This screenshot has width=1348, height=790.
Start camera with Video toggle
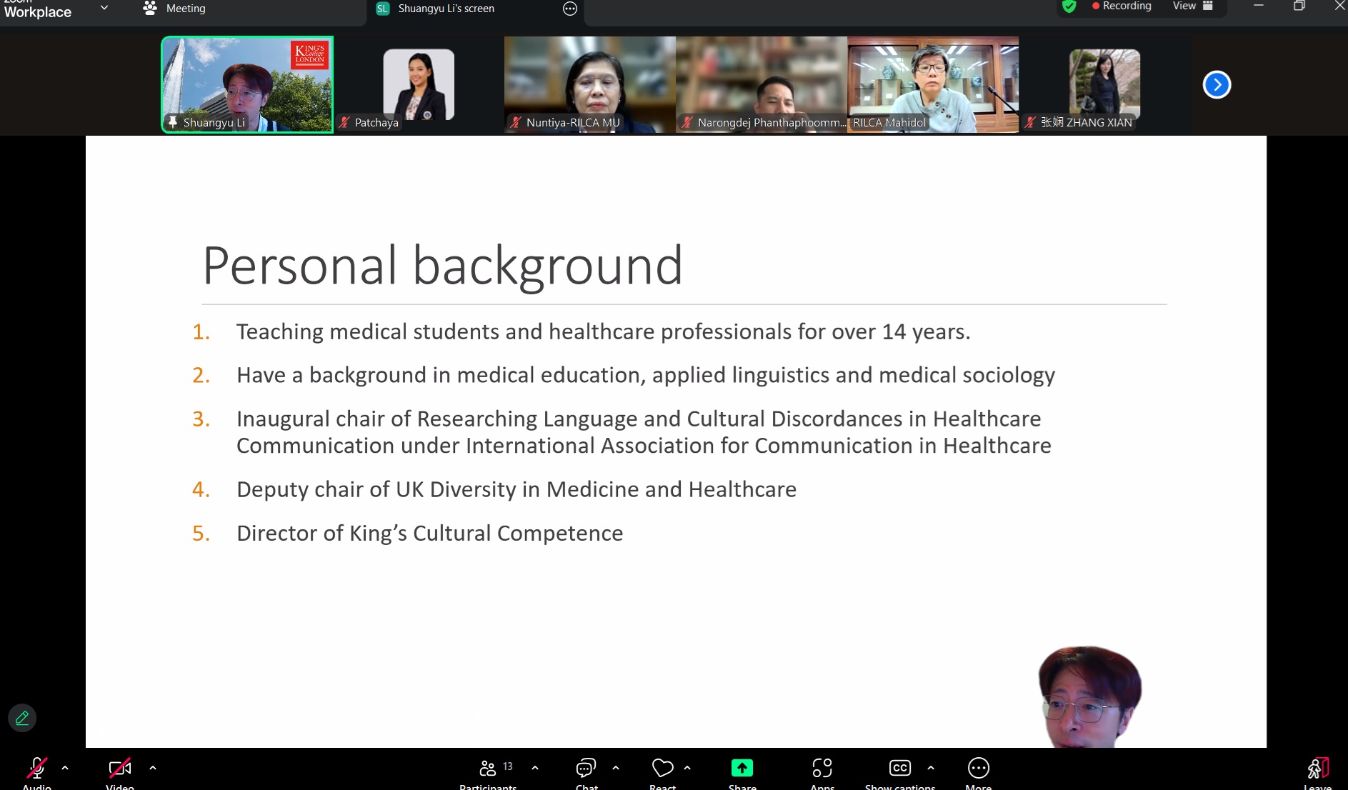[x=119, y=769]
